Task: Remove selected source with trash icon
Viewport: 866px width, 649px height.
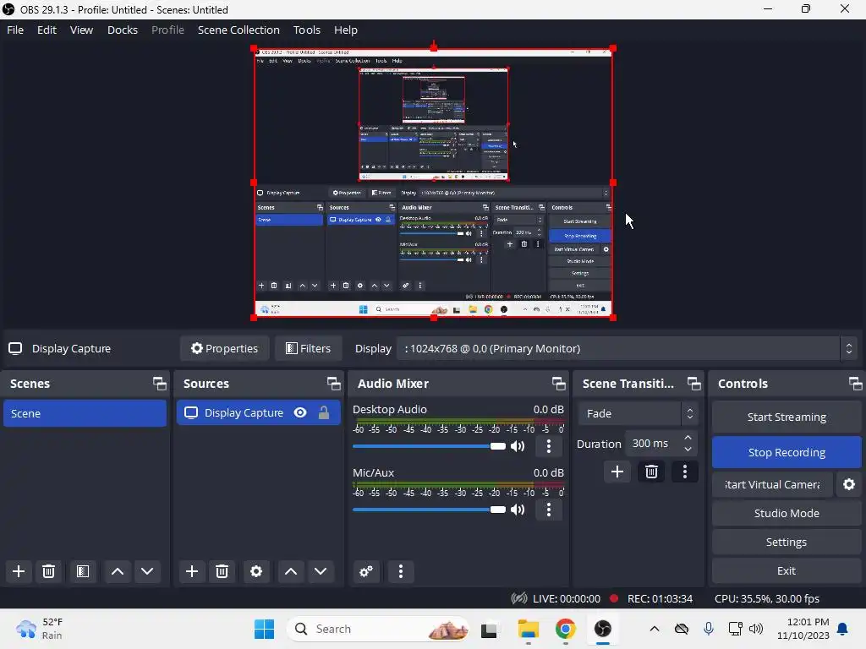Action: tap(222, 571)
